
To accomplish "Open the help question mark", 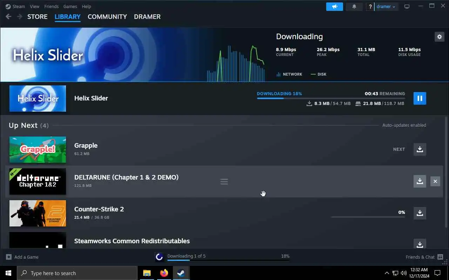I will click(x=370, y=7).
